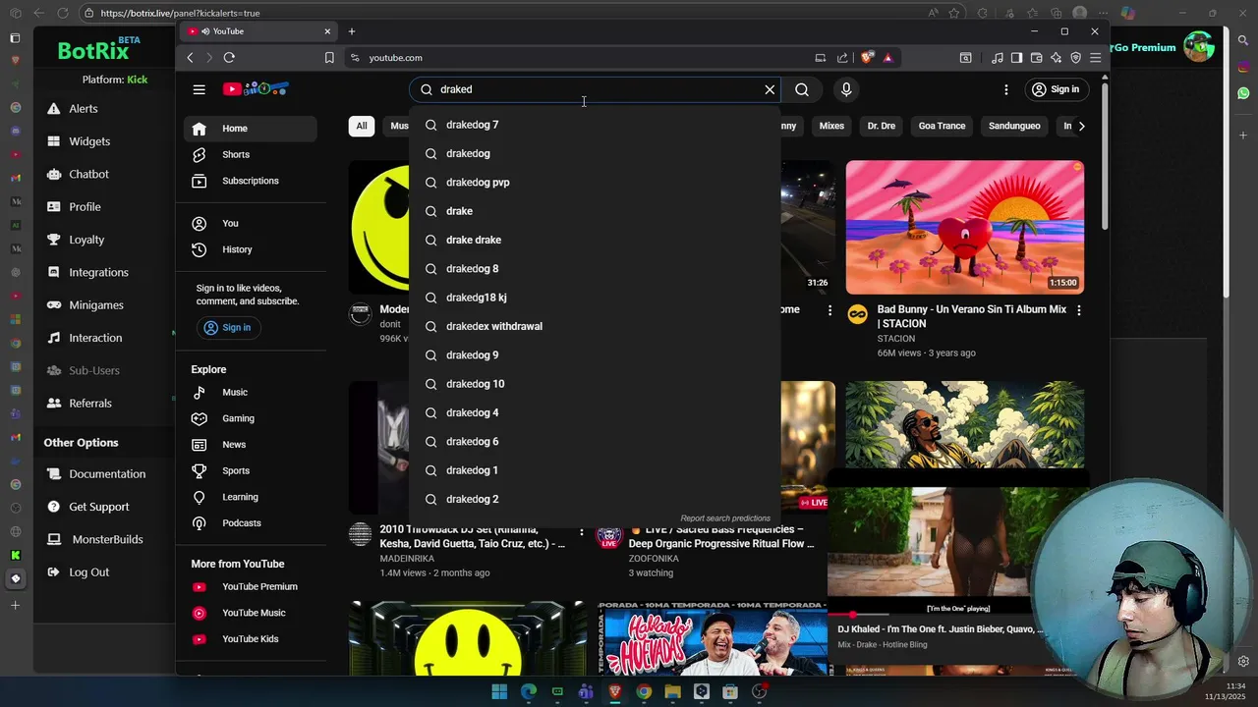
Task: Open YouTube Music link
Action: point(251,613)
